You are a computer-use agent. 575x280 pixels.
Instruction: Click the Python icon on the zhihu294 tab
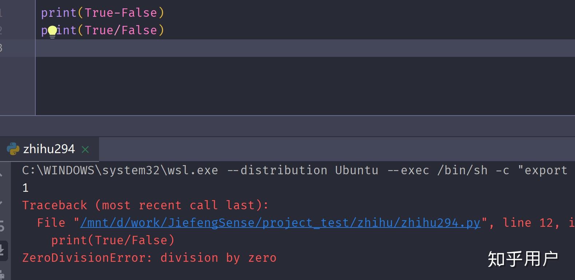(13, 149)
